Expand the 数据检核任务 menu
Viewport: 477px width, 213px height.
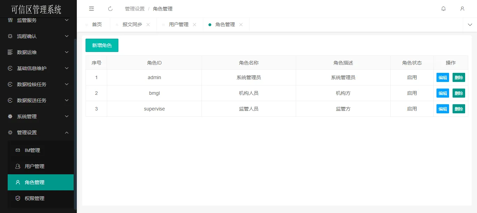point(38,84)
